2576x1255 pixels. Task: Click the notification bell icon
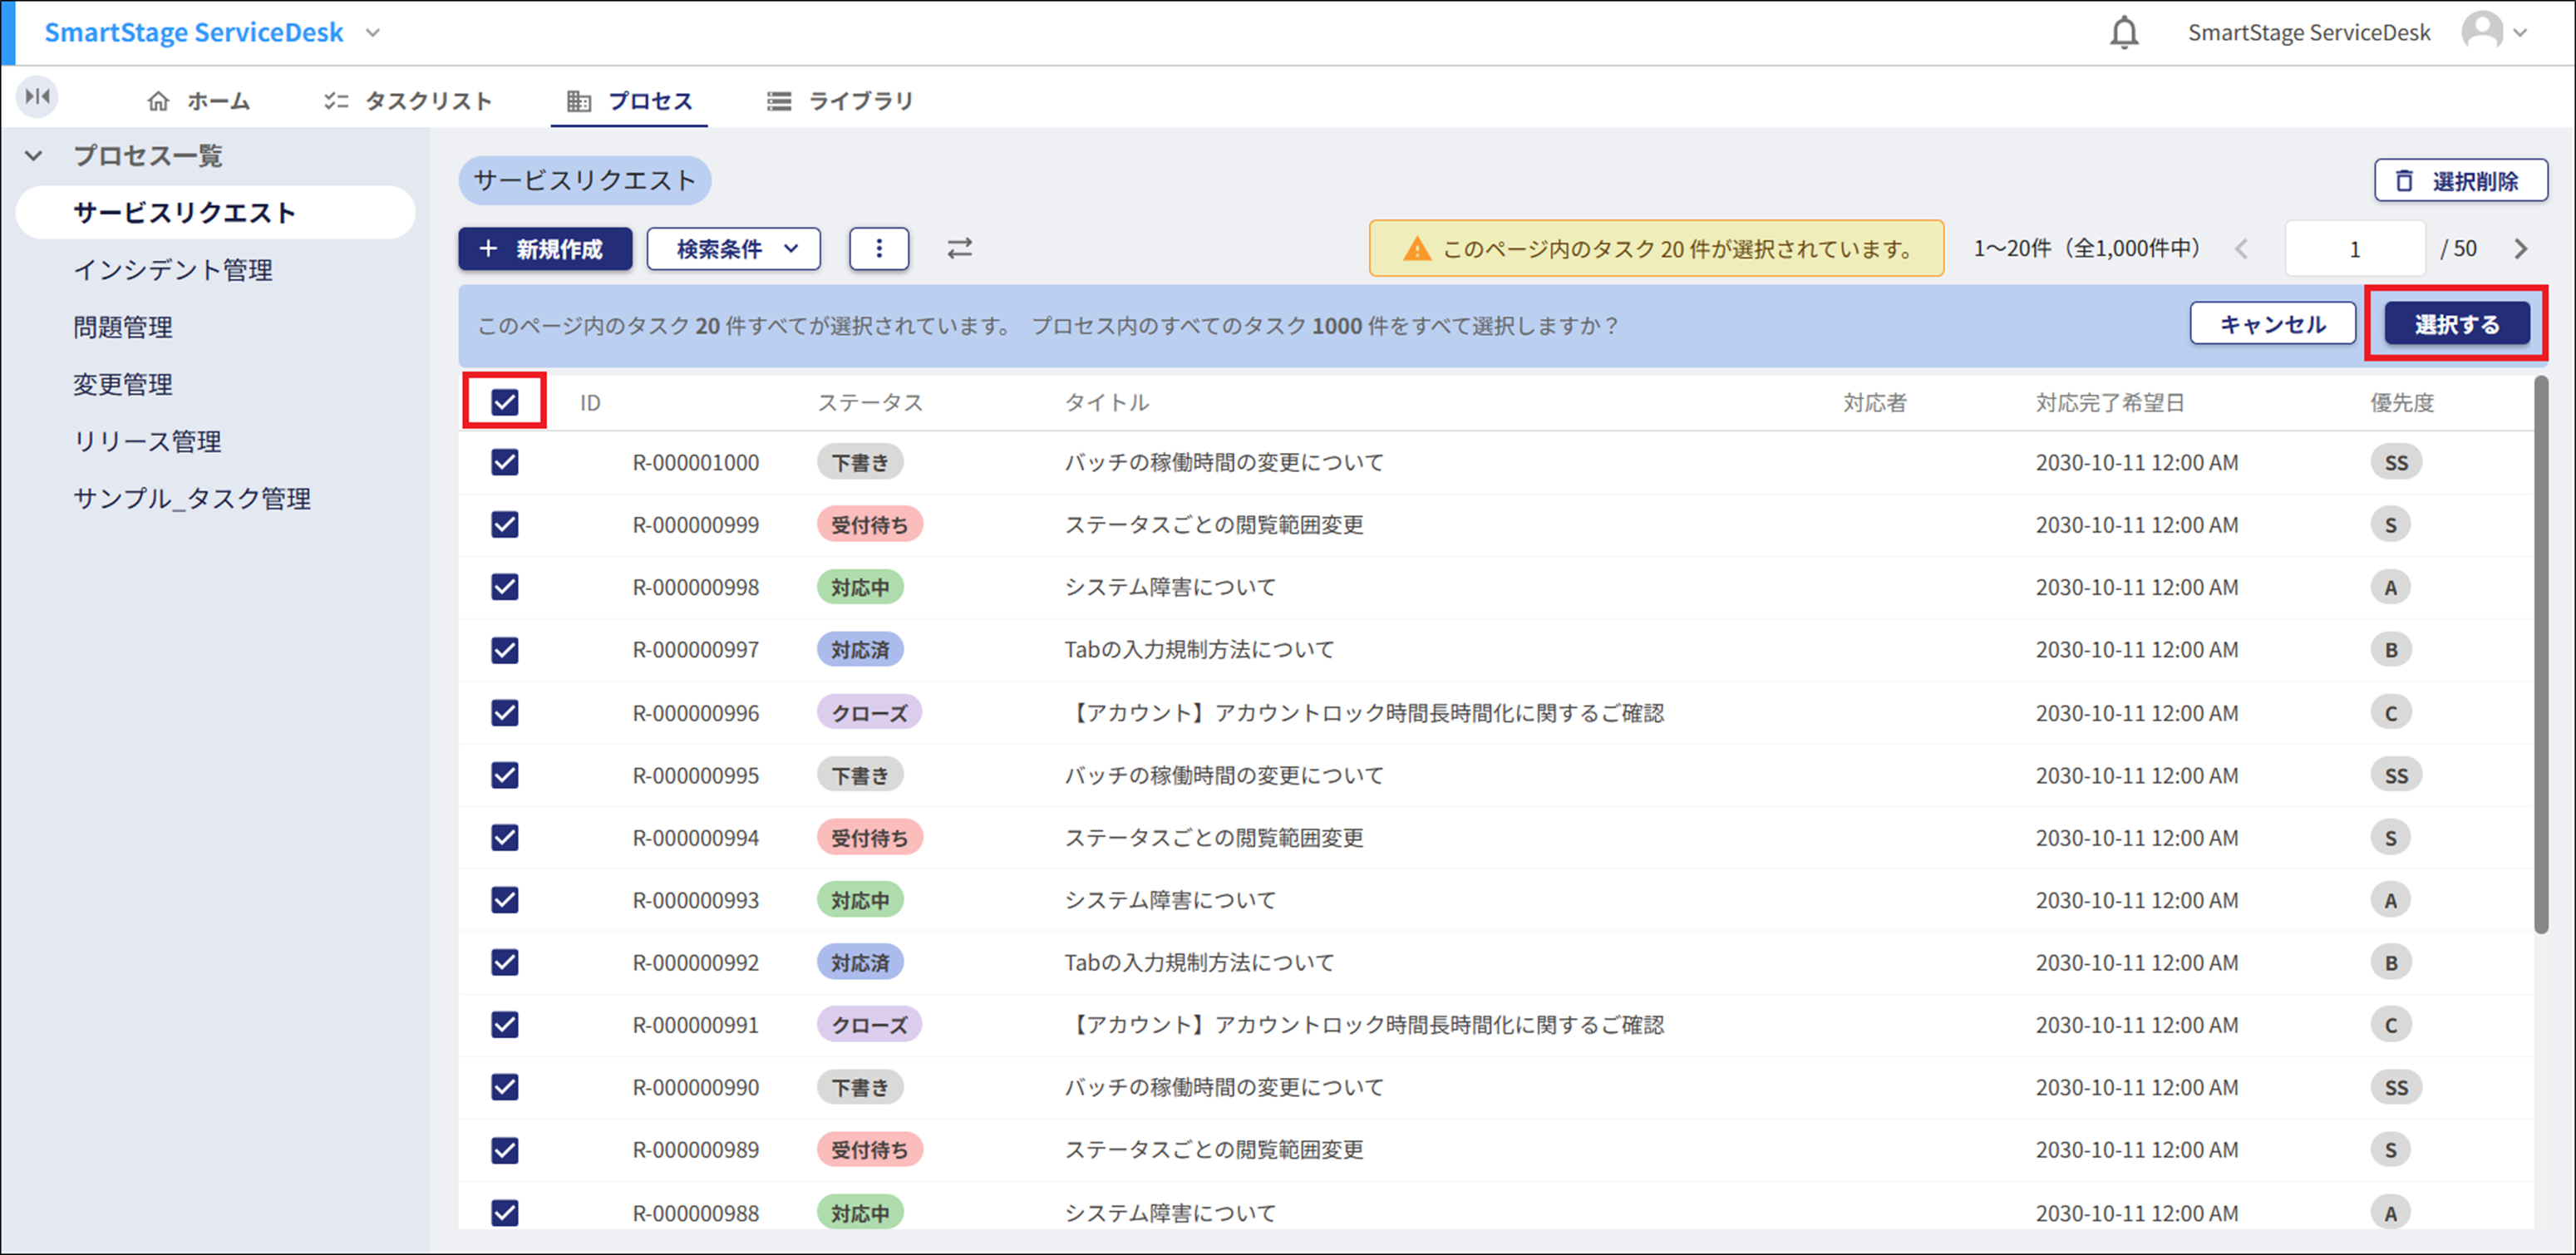pyautogui.click(x=2123, y=33)
